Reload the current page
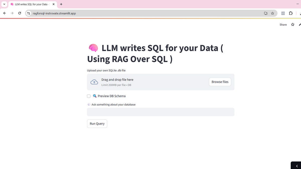Image resolution: width=301 pixels, height=169 pixels. [x=20, y=13]
